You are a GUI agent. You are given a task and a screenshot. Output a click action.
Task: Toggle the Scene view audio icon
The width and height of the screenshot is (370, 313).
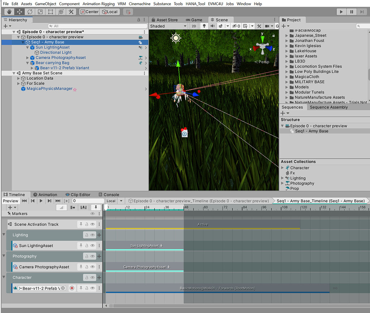click(x=213, y=26)
